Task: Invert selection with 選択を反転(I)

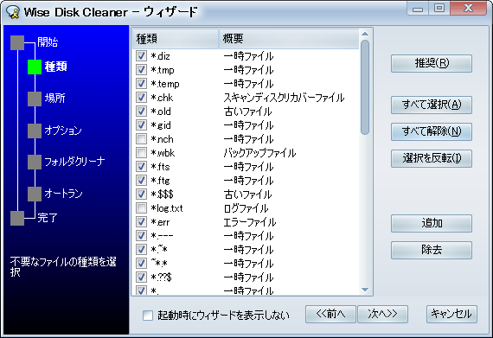Action: (432, 158)
